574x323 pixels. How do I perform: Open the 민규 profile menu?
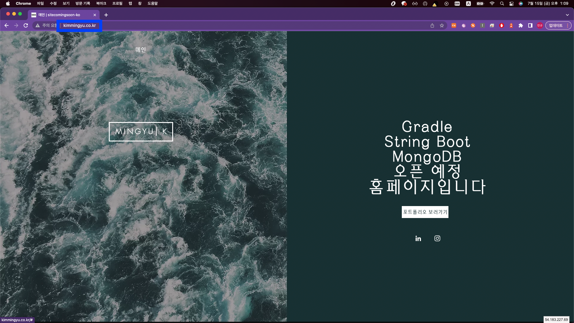click(540, 26)
